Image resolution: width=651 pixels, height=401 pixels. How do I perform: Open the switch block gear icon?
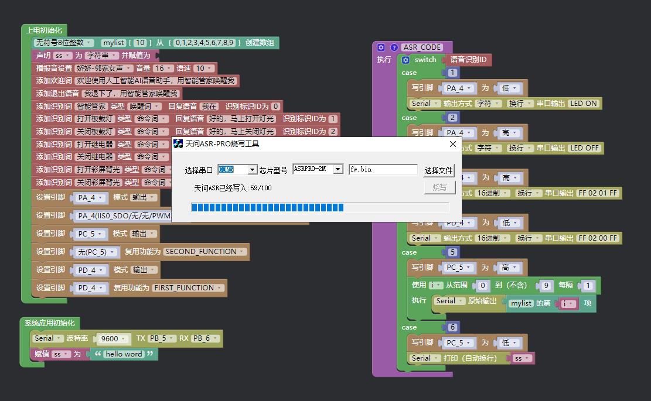pos(405,60)
